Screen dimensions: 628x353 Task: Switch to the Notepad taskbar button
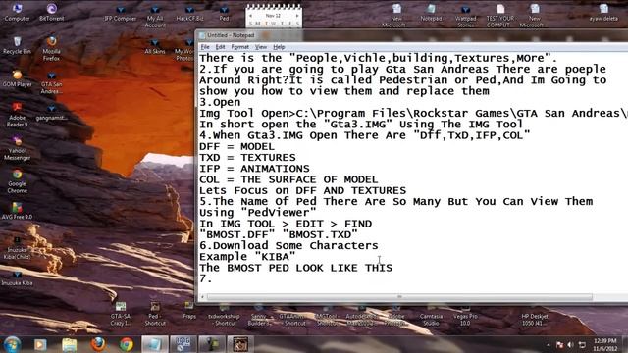coord(154,344)
